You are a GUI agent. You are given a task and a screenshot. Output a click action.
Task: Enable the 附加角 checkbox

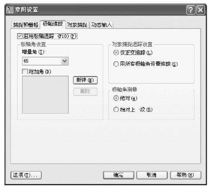[25, 72]
